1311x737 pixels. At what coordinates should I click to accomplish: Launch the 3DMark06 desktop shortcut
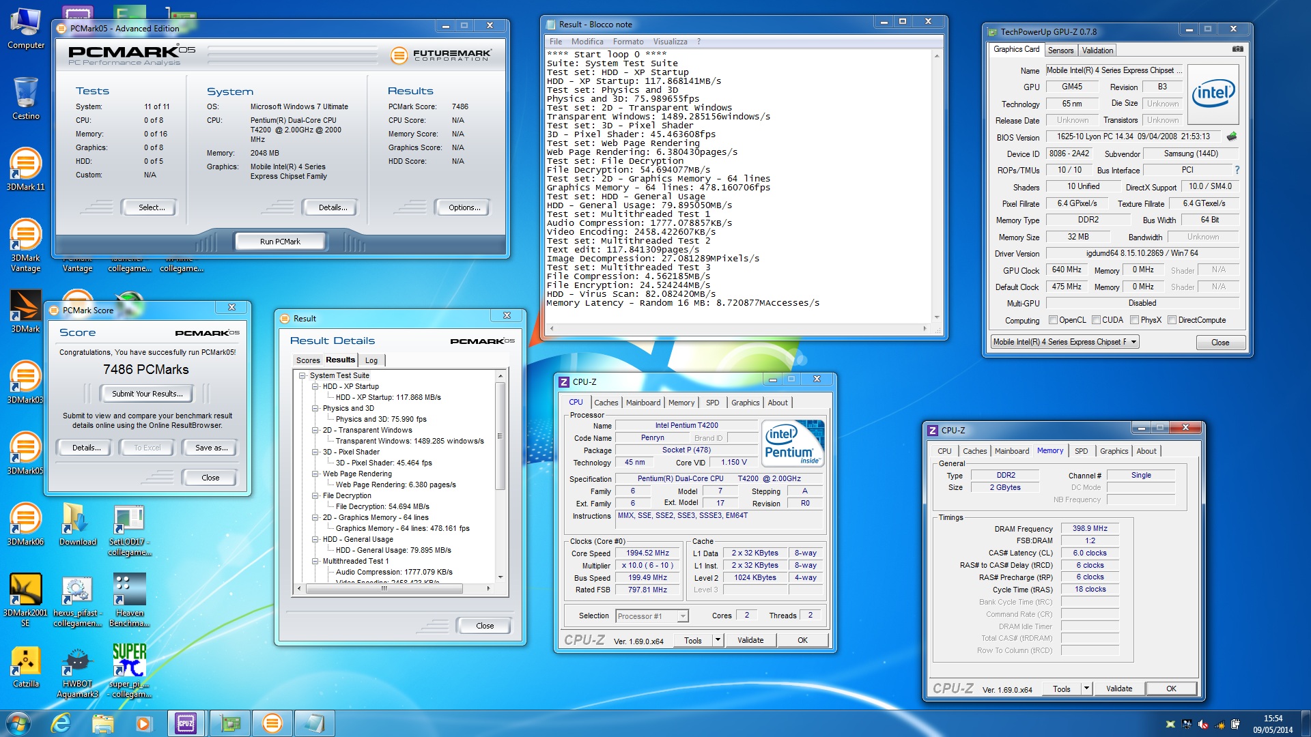click(x=26, y=523)
